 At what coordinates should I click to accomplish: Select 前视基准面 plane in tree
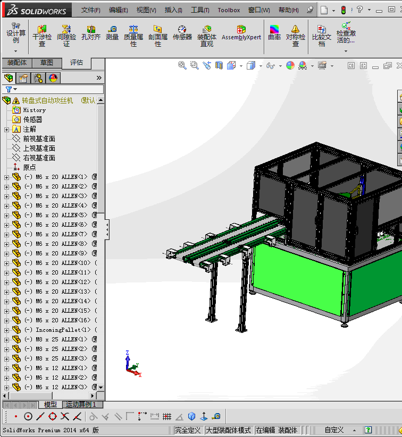(39, 139)
